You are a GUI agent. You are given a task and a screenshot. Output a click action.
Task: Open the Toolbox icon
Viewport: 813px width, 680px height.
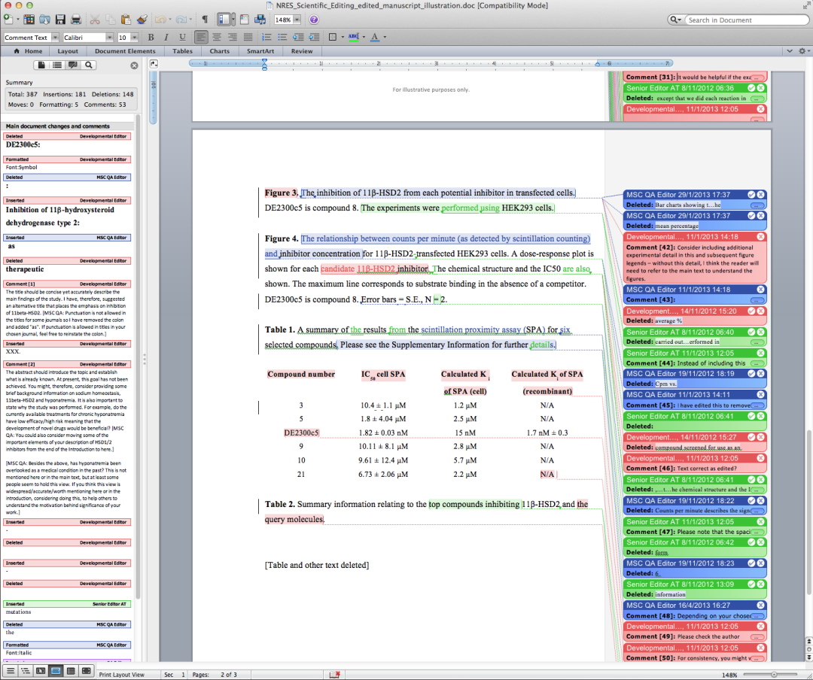tap(244, 20)
